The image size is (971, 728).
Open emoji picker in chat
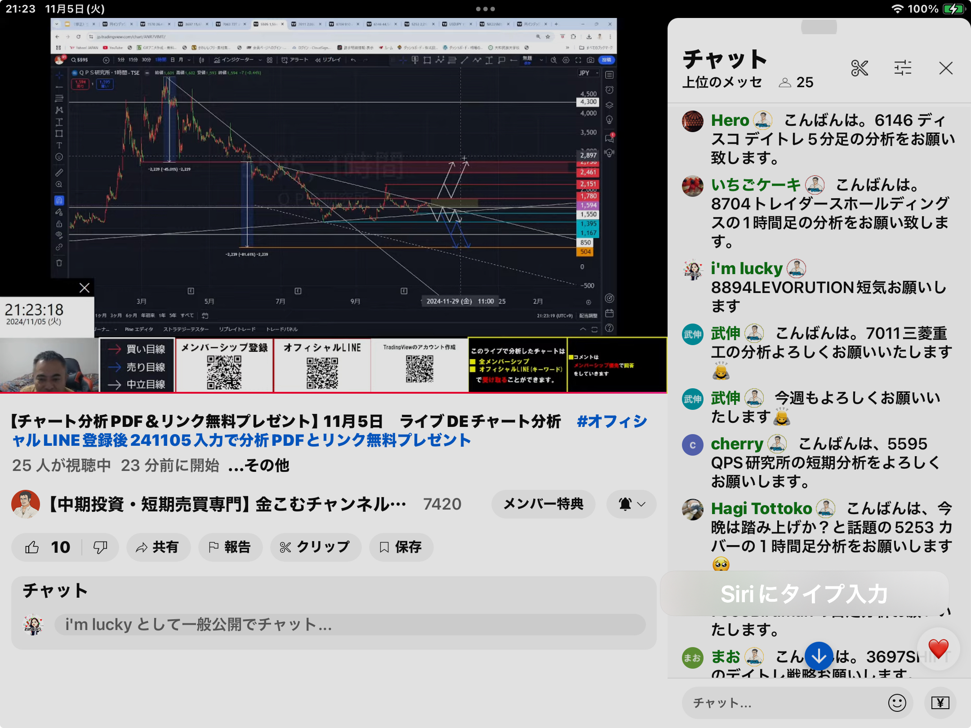tap(897, 702)
